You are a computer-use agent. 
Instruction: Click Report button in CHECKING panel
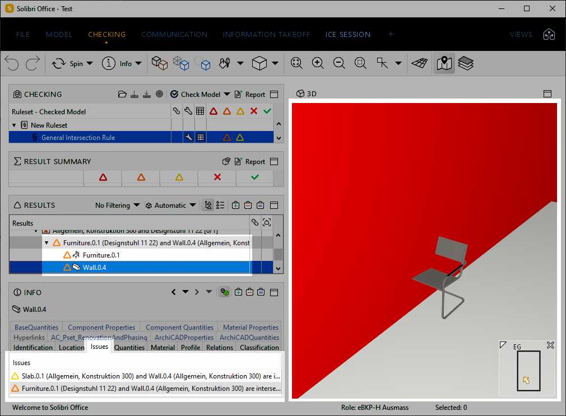[250, 95]
